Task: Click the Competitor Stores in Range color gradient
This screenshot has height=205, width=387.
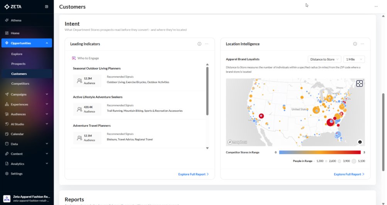Action: 319,153
